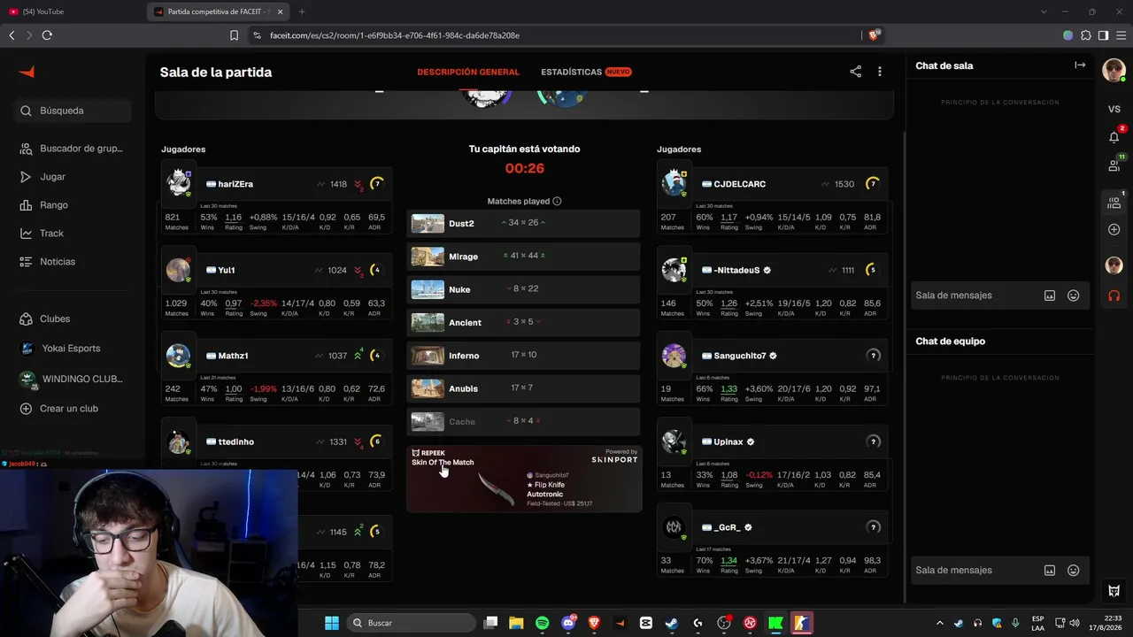Viewport: 1133px width, 637px height.
Task: Click the Matches played info icon
Action: click(557, 201)
